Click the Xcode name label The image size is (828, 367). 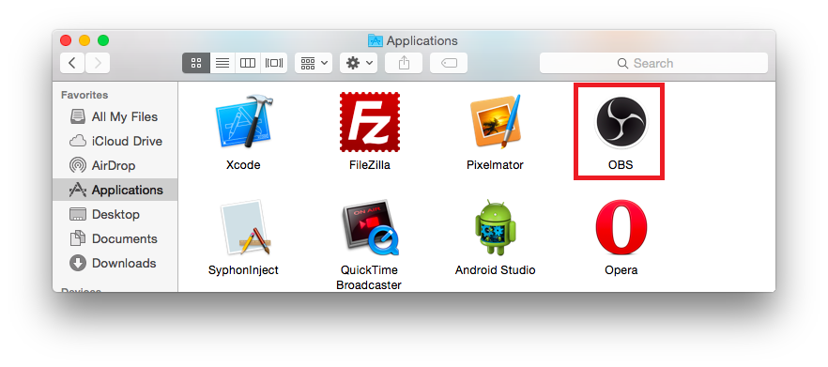[x=243, y=165]
